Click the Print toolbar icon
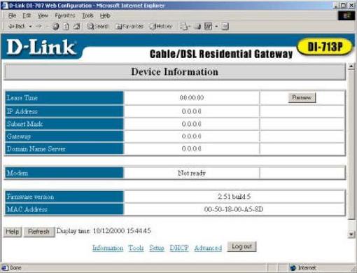 (x=198, y=27)
